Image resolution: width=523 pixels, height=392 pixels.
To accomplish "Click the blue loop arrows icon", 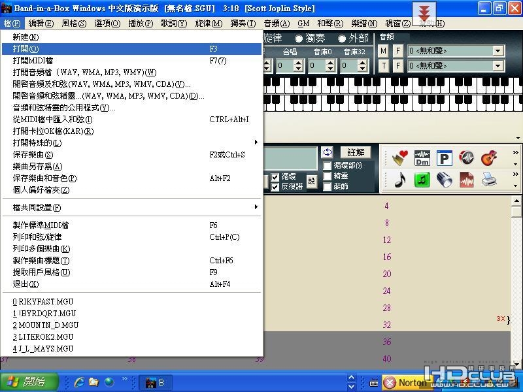I will [x=328, y=153].
